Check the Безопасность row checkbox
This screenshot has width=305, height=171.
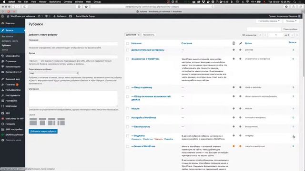128,127
